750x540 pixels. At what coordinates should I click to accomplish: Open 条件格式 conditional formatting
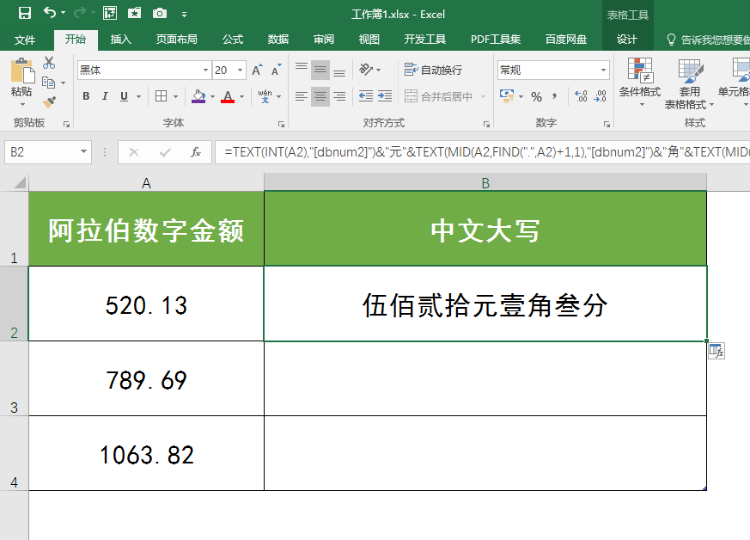(x=640, y=83)
